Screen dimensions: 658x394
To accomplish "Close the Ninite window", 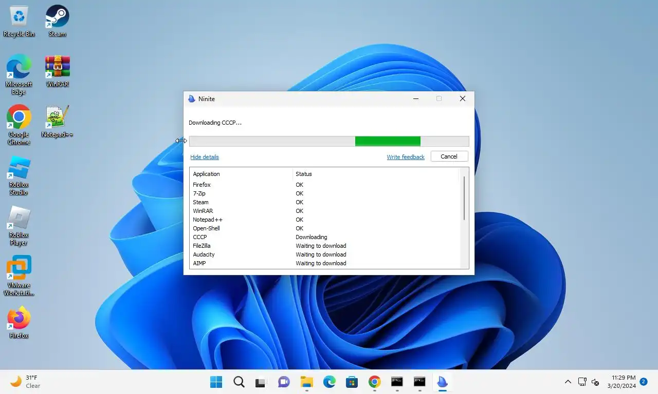I will click(x=462, y=98).
